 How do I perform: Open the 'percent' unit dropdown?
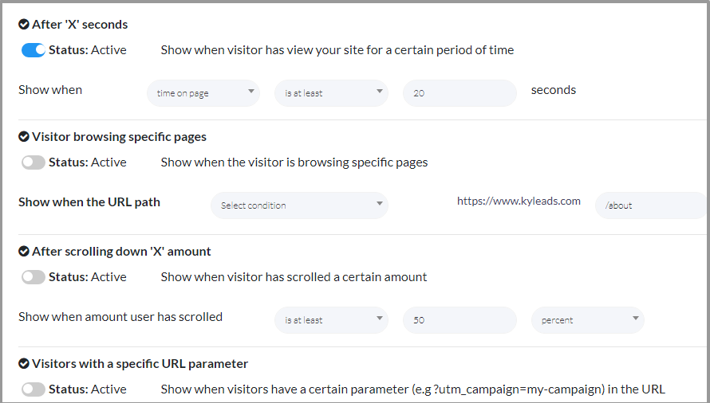point(587,320)
